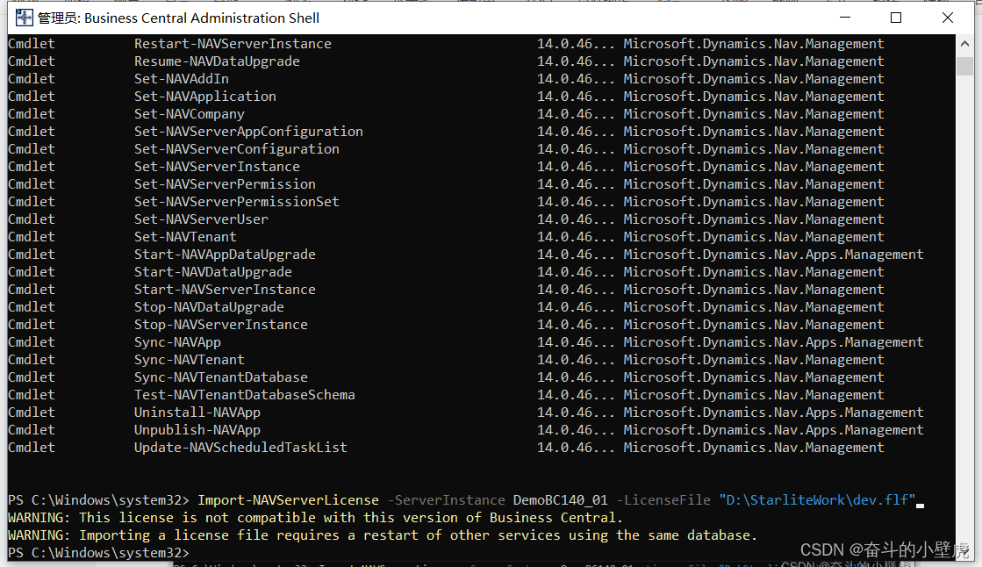This screenshot has height=567, width=982.
Task: Click the Sync-NAVApp cmdlet line
Action: (x=177, y=341)
